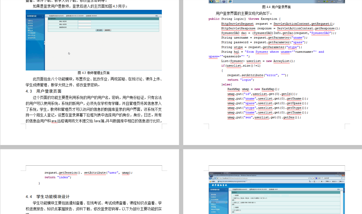Click the List<Sysuser> userlist code line
This screenshot has width=362, height=214.
(258, 61)
